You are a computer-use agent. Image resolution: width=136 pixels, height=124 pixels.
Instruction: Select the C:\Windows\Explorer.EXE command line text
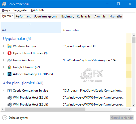point(79,46)
